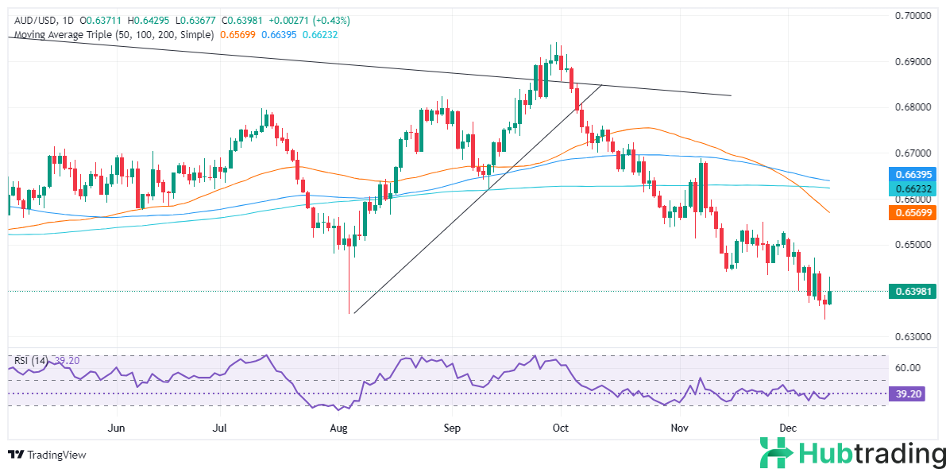946x469 pixels.
Task: Click the green Hubtrading logo icon
Action: pyautogui.click(x=776, y=452)
